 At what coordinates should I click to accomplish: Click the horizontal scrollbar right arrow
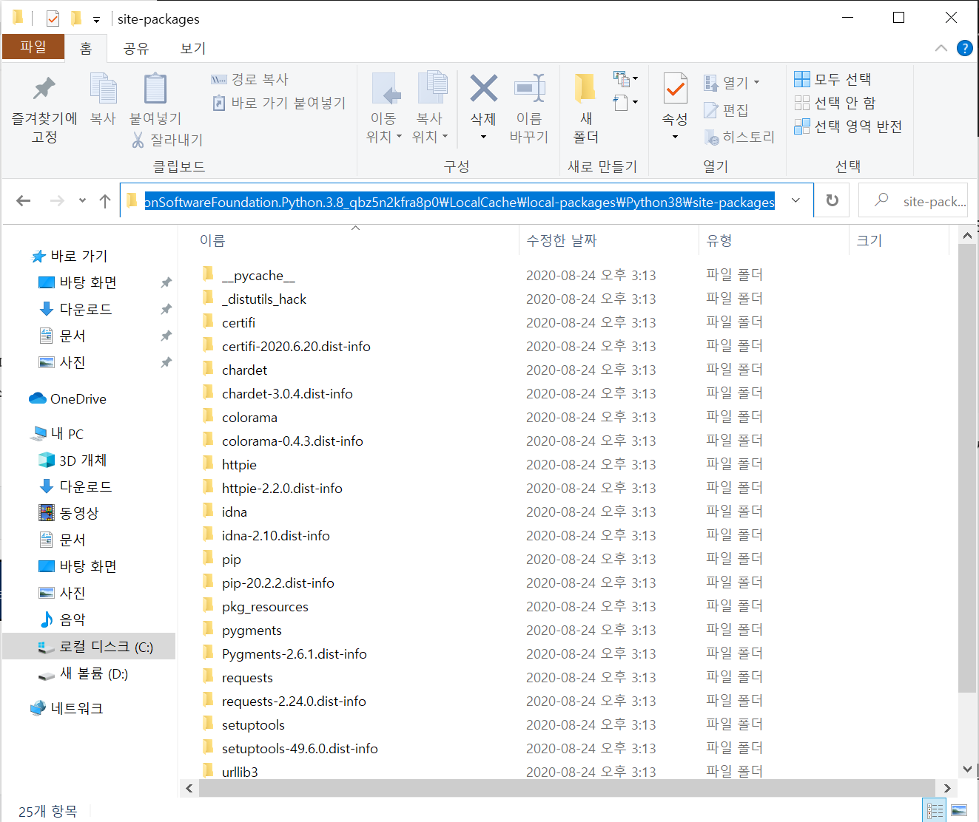click(x=947, y=788)
